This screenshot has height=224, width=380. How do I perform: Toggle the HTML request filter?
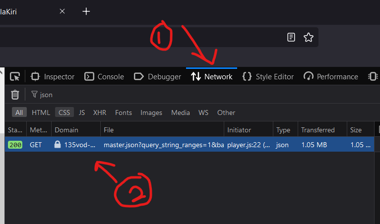tap(41, 112)
